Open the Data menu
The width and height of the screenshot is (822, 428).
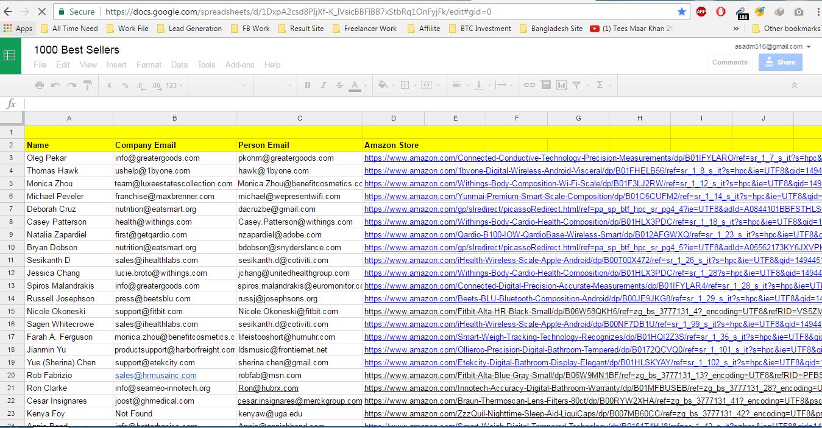179,65
